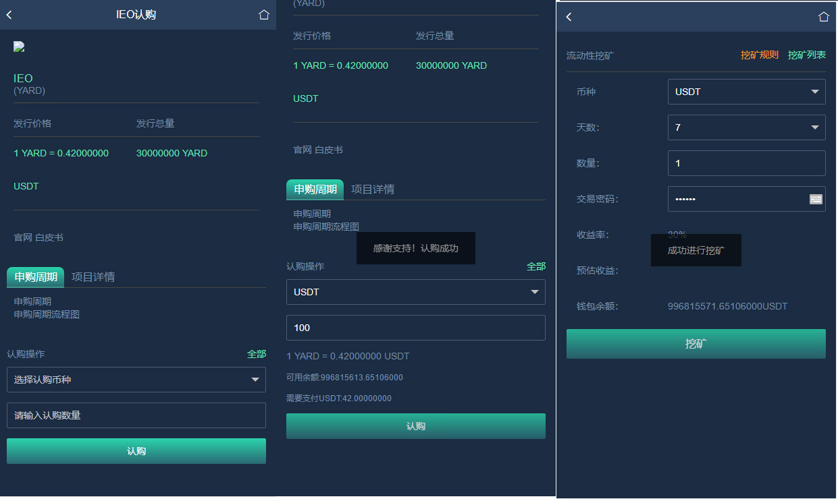Click the 交易密码 password field

(x=747, y=199)
